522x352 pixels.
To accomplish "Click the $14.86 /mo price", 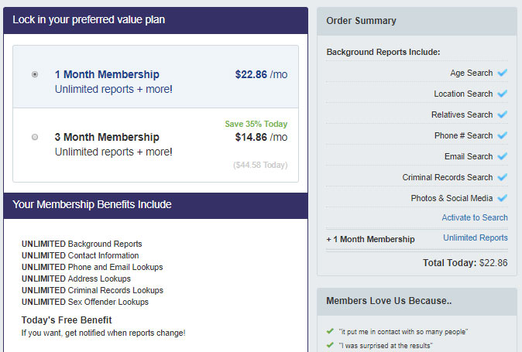I will (261, 137).
